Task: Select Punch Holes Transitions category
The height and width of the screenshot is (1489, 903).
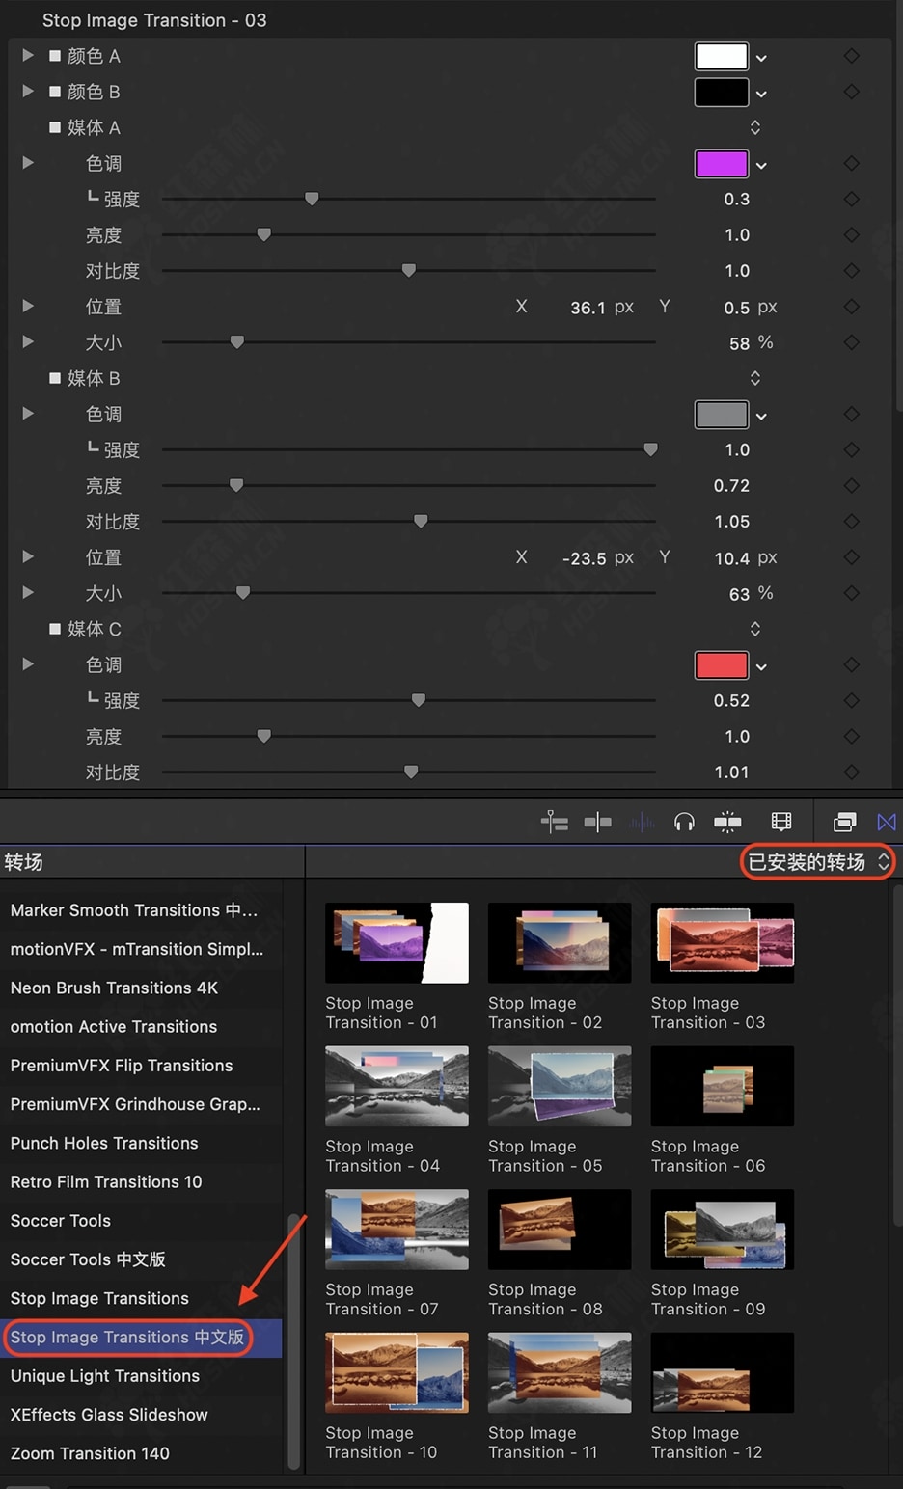Action: tap(104, 1143)
